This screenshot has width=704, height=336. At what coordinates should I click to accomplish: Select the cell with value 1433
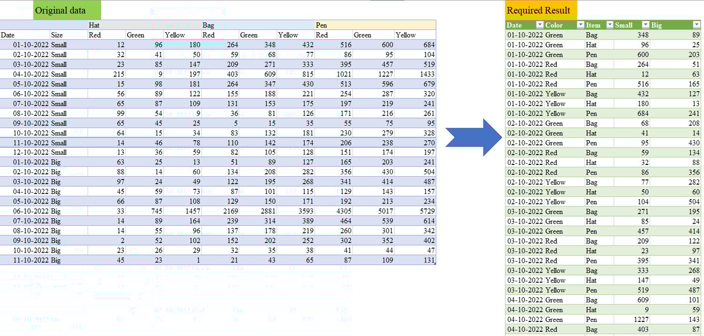pos(415,74)
